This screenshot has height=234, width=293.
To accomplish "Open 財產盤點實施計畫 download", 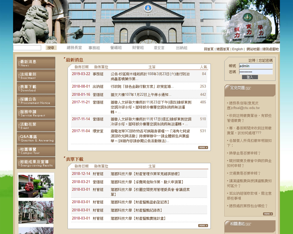I will pos(139,218).
